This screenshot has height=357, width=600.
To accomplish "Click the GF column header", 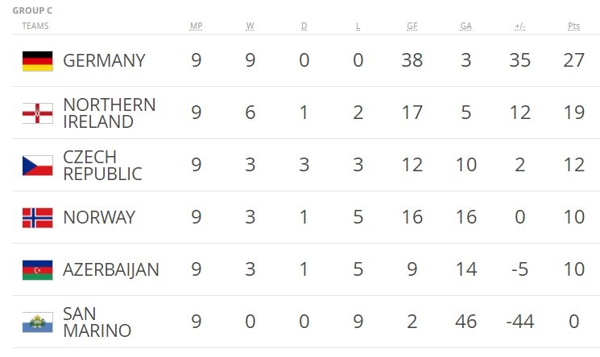I will coord(412,27).
